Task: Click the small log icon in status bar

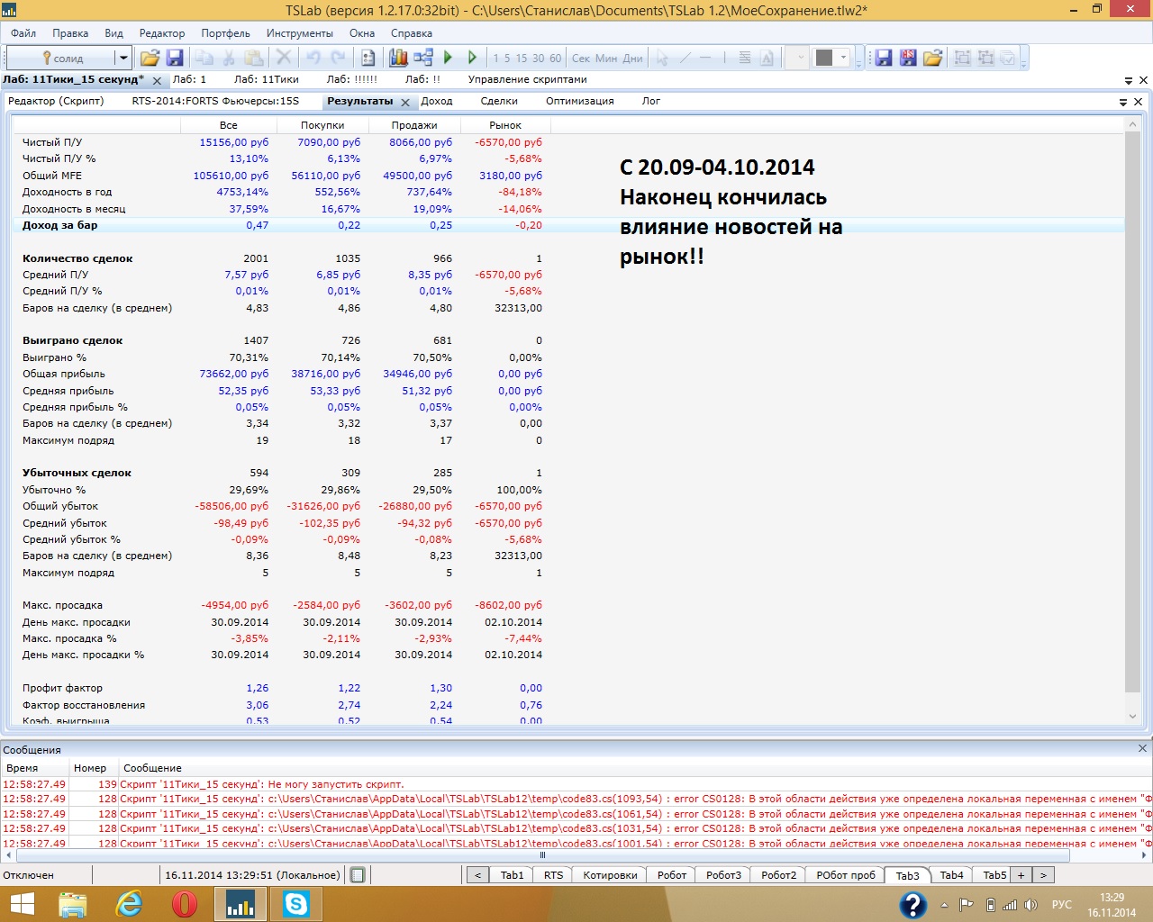Action: click(x=358, y=875)
